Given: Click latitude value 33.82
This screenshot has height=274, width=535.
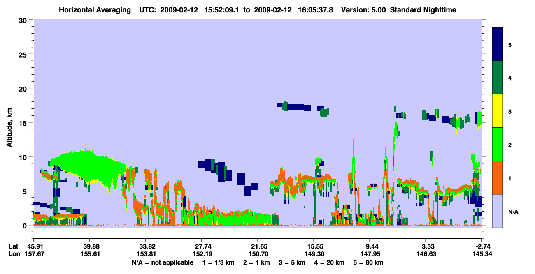Looking at the screenshot, I should click(145, 246).
